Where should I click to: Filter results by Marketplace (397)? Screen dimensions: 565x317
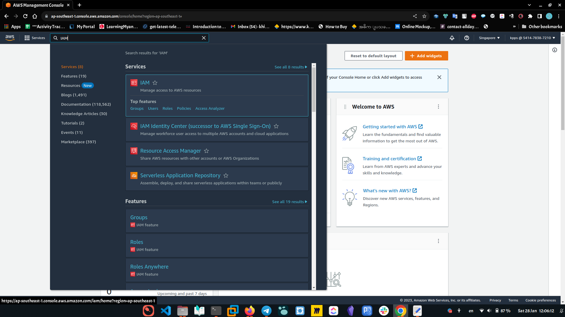[x=78, y=142]
